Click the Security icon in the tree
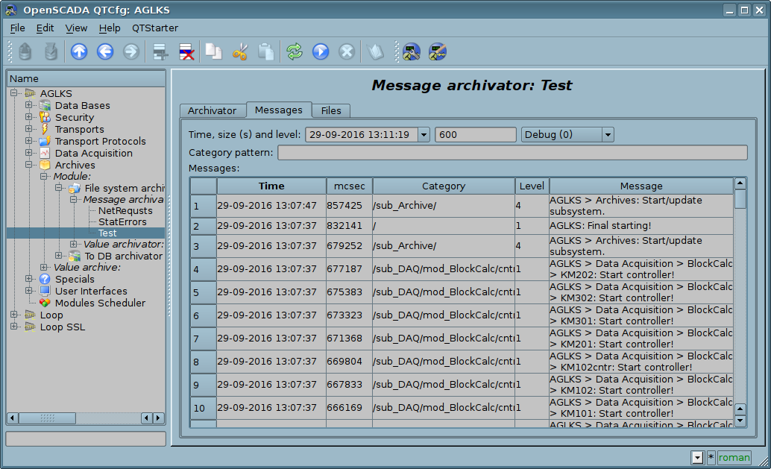The width and height of the screenshot is (771, 469). coord(45,118)
